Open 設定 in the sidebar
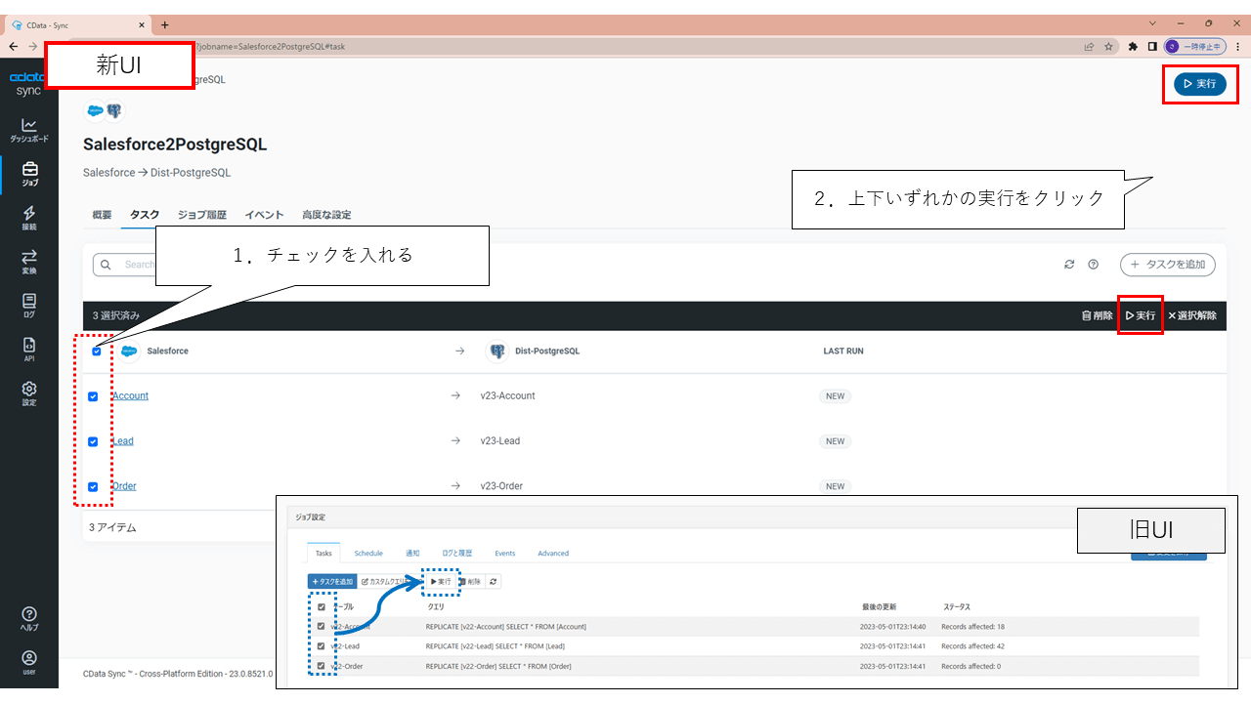 pos(29,393)
